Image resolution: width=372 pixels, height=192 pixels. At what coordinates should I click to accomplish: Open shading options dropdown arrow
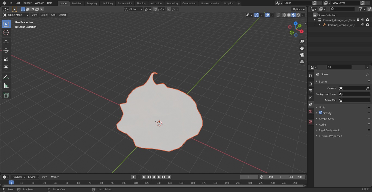click(303, 15)
